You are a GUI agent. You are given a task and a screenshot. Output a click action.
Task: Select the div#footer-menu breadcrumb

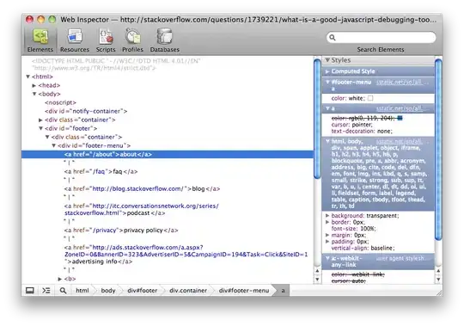coord(244,291)
